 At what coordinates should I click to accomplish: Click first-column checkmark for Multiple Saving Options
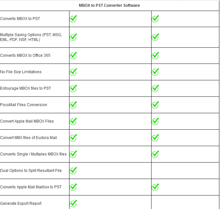click(73, 37)
